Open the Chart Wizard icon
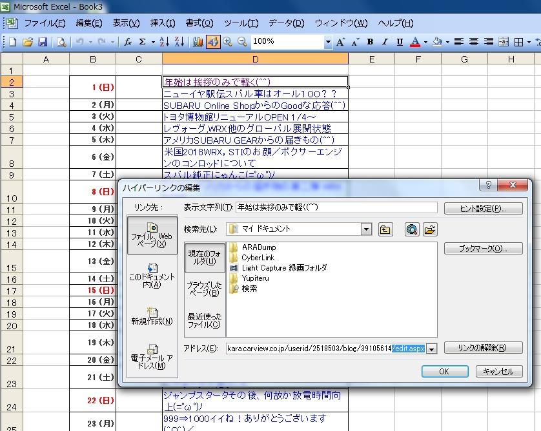Screen dimensions: 541x431 198,42
